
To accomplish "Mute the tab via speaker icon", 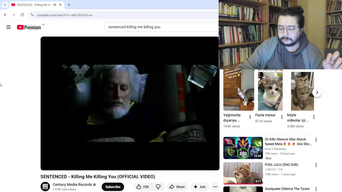I will (55, 5).
